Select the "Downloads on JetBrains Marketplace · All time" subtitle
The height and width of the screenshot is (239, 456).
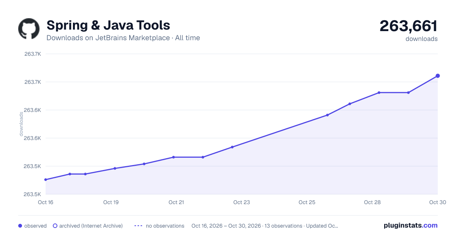point(123,38)
